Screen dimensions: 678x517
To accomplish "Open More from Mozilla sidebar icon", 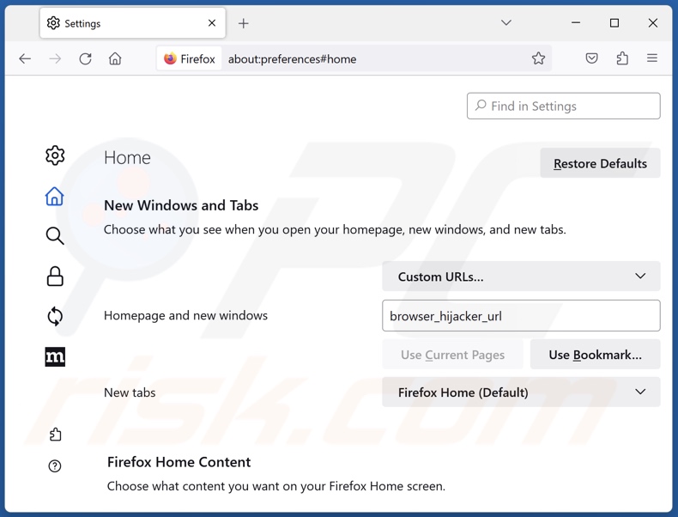I will (55, 356).
